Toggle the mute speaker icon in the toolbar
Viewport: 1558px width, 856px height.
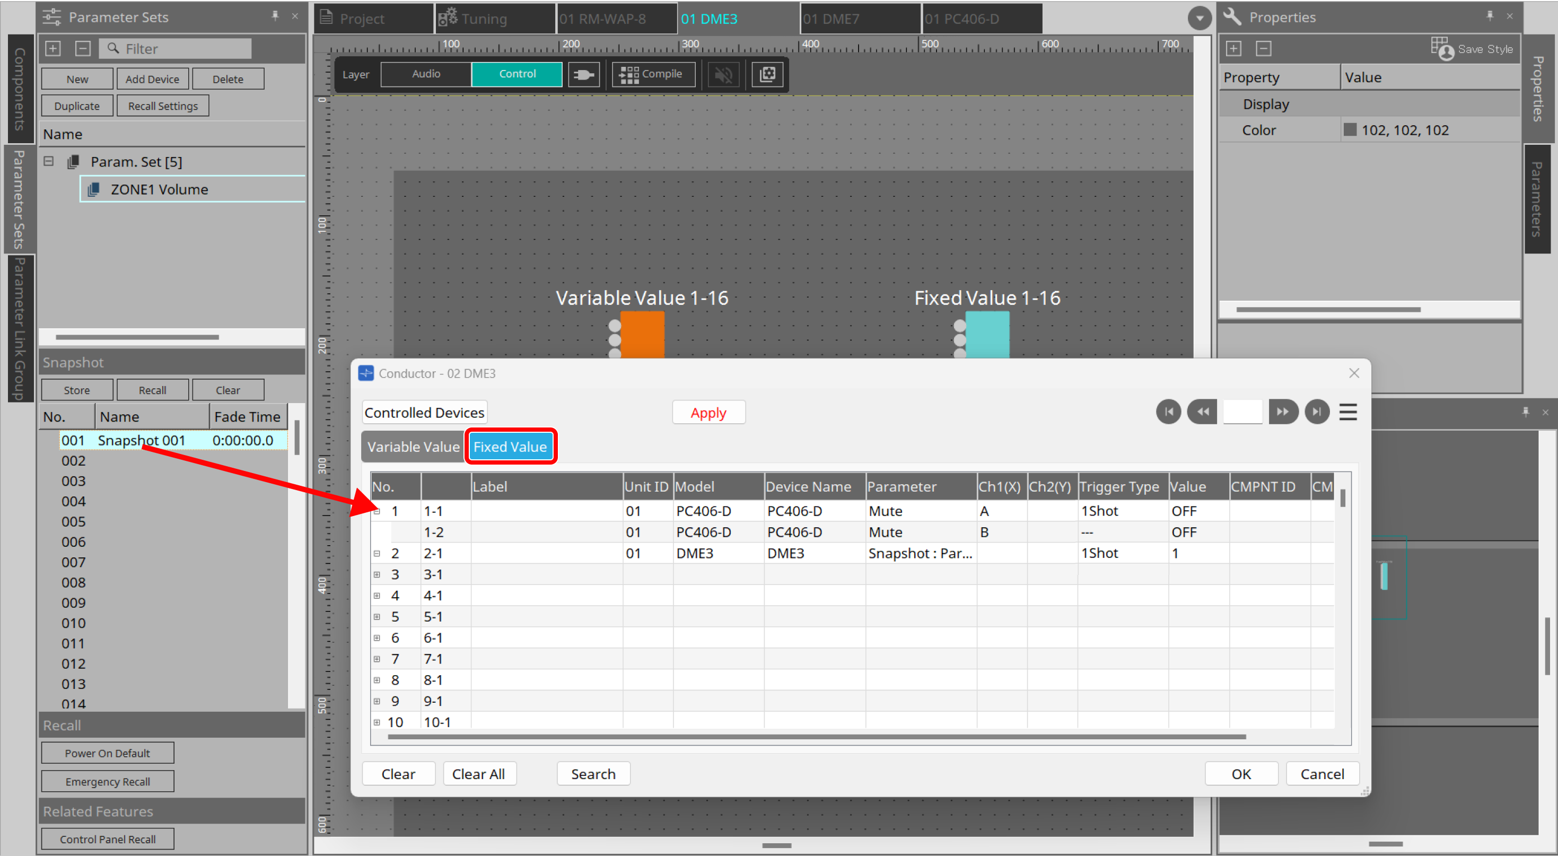pos(723,74)
